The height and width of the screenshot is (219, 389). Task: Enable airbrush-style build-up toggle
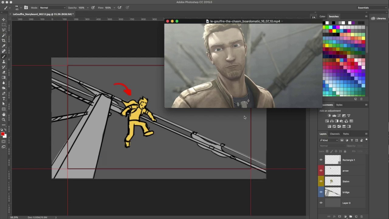119,8
